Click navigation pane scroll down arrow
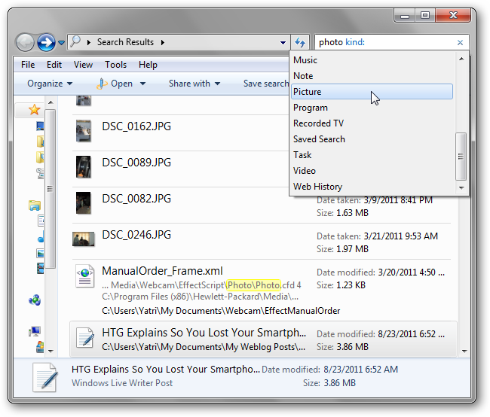 (51, 351)
